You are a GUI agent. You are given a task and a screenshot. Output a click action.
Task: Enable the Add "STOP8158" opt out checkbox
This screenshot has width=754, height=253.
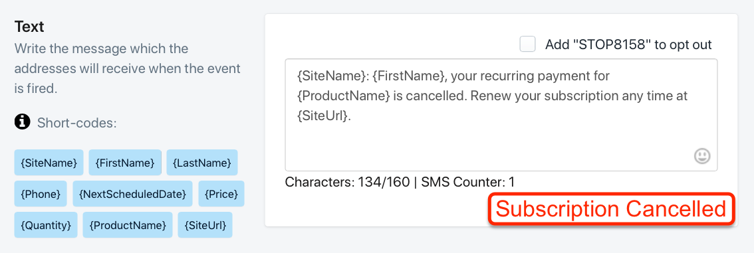tap(527, 44)
